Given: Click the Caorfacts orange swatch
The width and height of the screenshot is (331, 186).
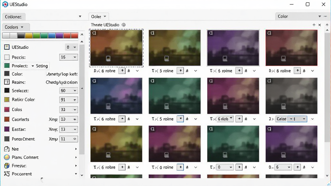Looking at the screenshot, I should pos(7,119).
